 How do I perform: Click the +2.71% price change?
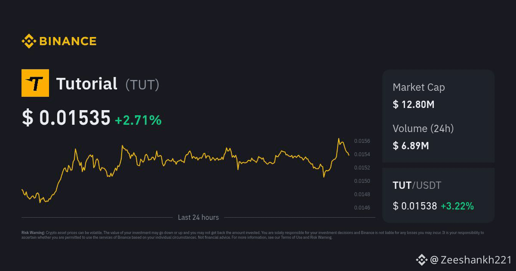(x=138, y=120)
